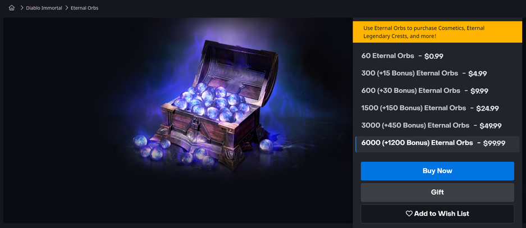
Task: Click the single orb right of the chest
Action: click(266, 146)
